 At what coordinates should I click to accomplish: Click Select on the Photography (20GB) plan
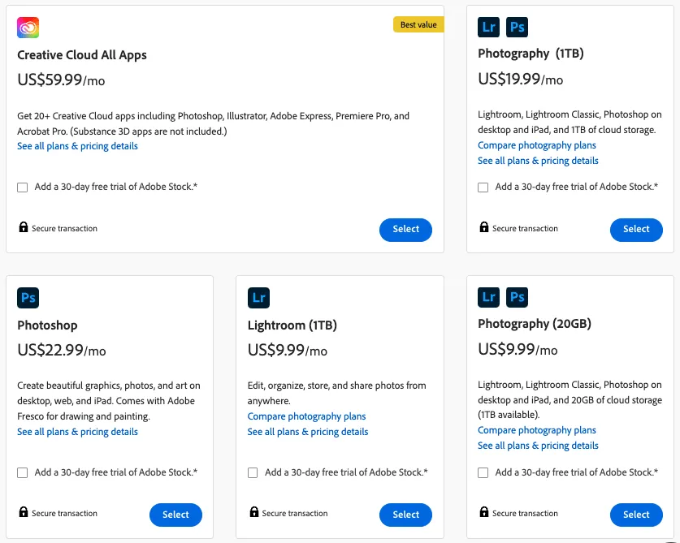[636, 514]
